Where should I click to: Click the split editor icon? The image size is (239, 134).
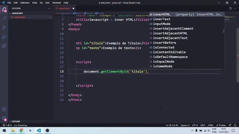[x=230, y=8]
